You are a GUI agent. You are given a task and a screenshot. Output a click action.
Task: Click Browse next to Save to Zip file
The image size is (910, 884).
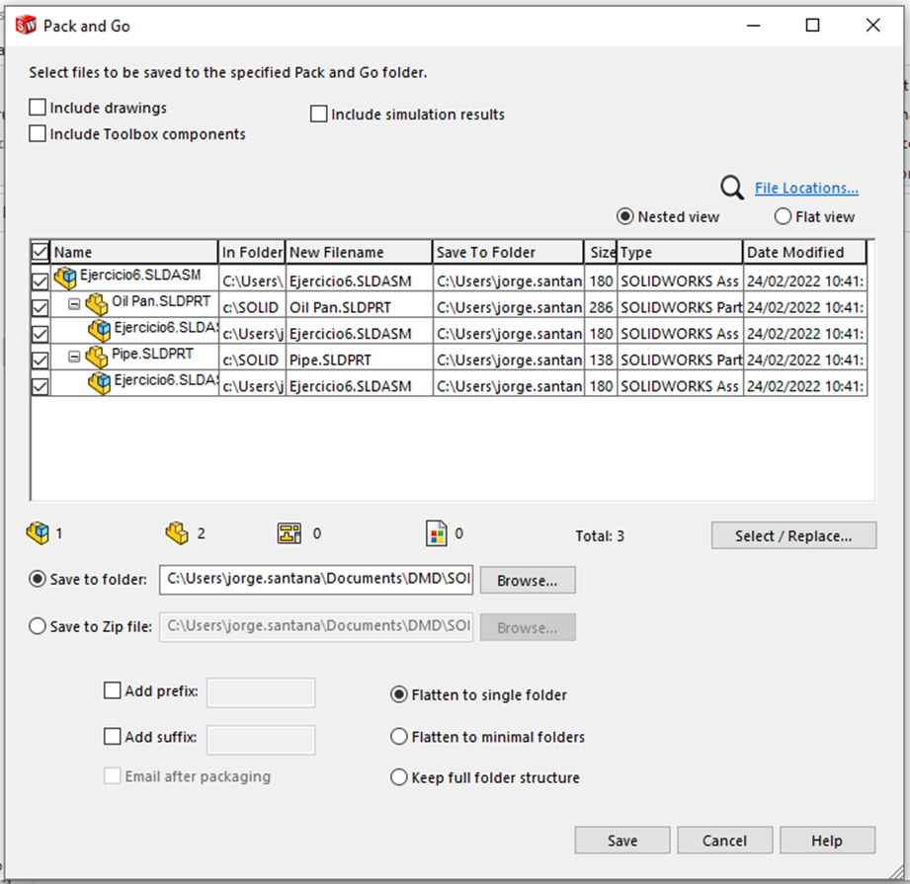click(x=528, y=627)
